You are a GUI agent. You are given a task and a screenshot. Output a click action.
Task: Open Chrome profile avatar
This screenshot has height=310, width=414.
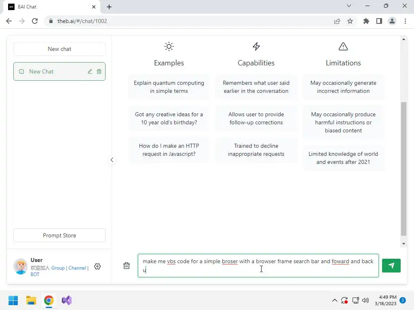pyautogui.click(x=392, y=21)
